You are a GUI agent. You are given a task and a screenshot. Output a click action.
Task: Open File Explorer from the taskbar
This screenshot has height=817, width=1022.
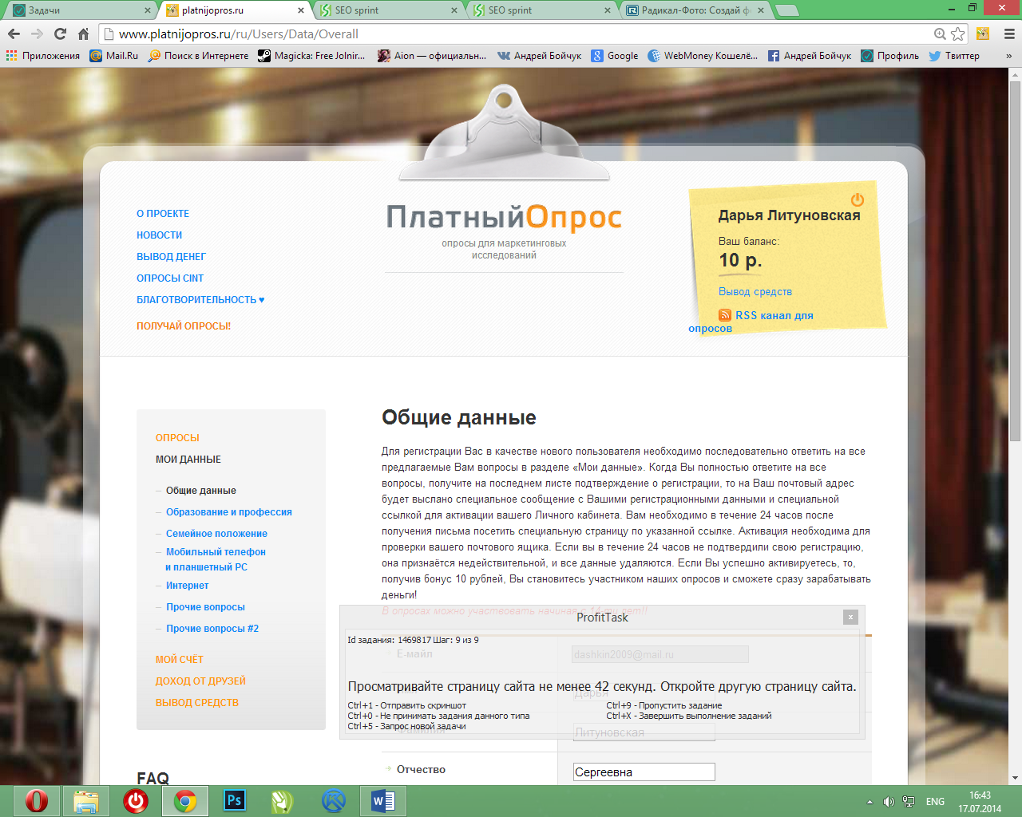pos(85,800)
